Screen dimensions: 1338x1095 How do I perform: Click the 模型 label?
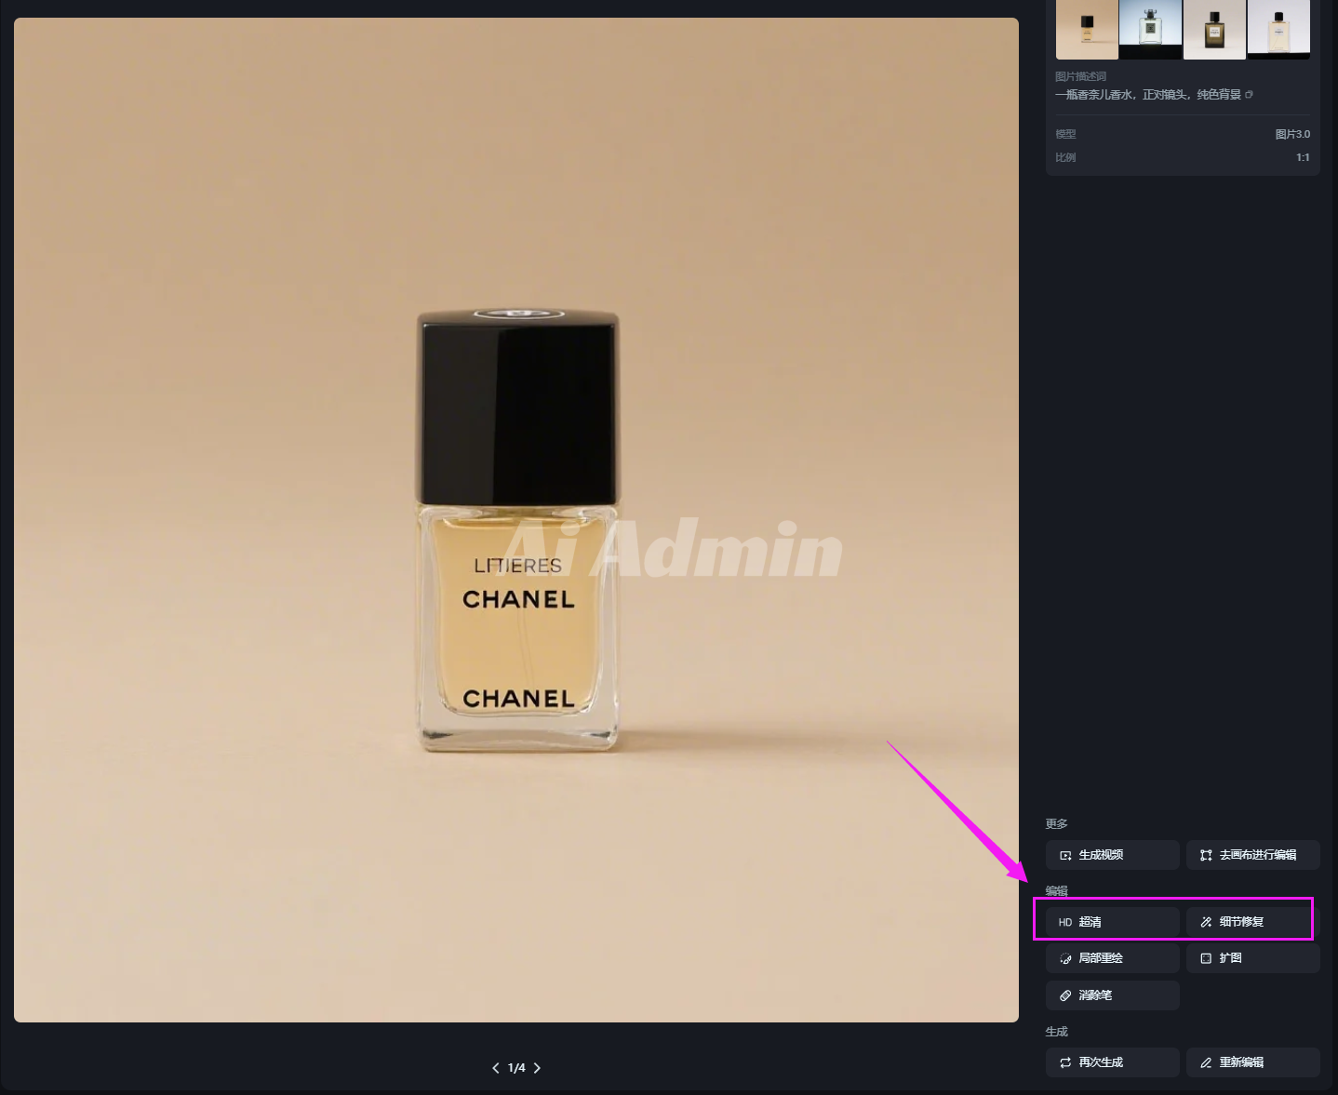[x=1065, y=134]
